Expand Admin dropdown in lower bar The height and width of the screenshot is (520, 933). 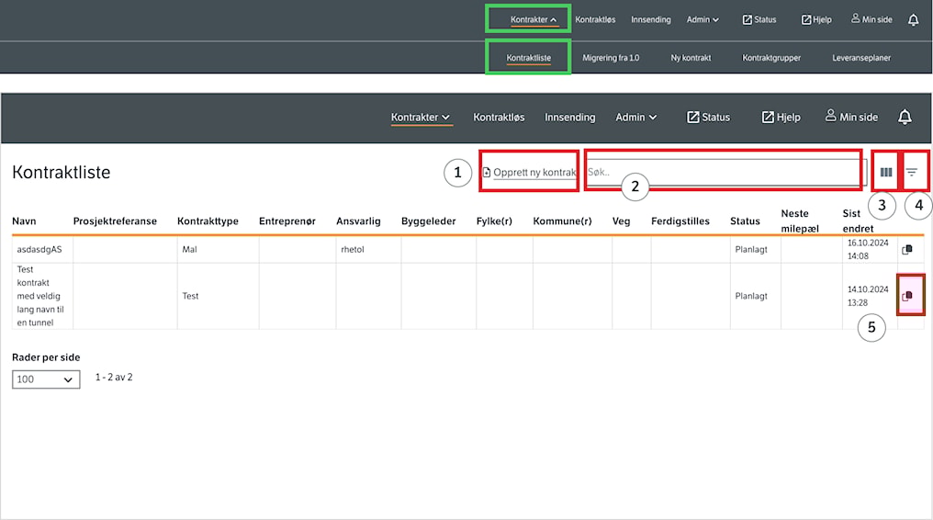(x=635, y=118)
